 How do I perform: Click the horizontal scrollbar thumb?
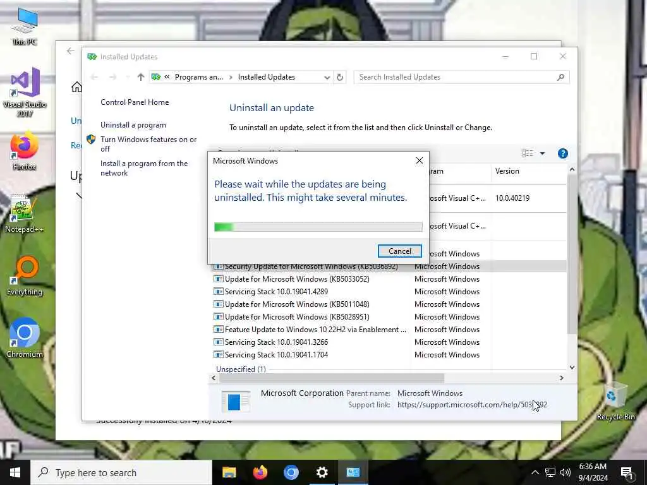click(331, 378)
